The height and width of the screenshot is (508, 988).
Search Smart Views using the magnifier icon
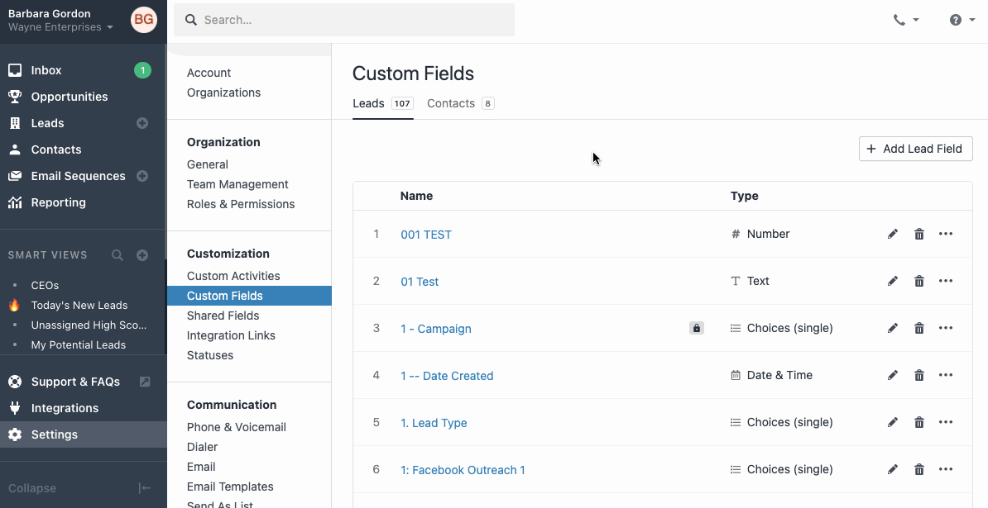click(x=118, y=255)
